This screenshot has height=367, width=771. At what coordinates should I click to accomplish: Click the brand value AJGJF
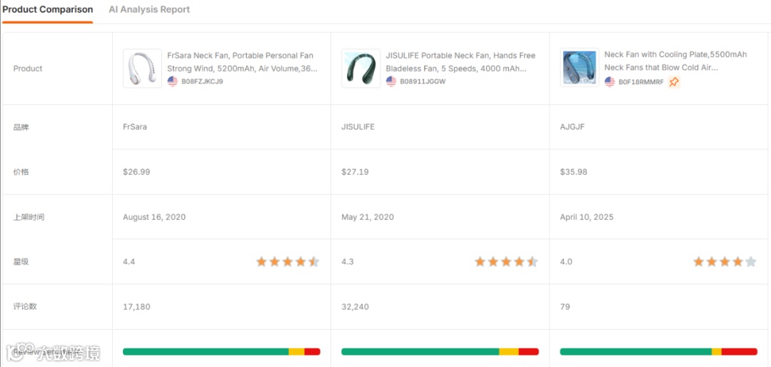tap(573, 127)
